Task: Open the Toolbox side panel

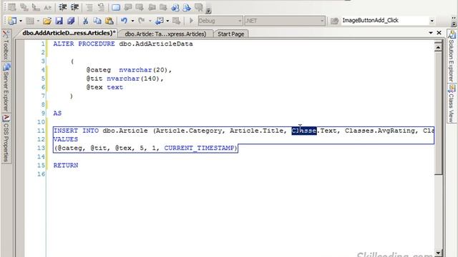Action: click(6, 46)
